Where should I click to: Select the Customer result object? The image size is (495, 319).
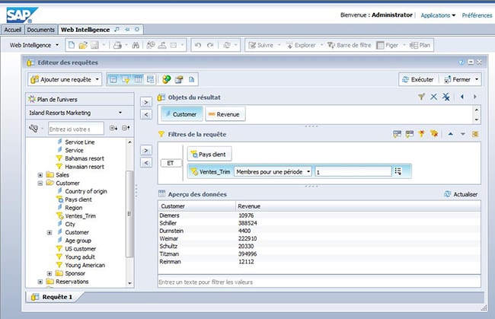click(181, 114)
